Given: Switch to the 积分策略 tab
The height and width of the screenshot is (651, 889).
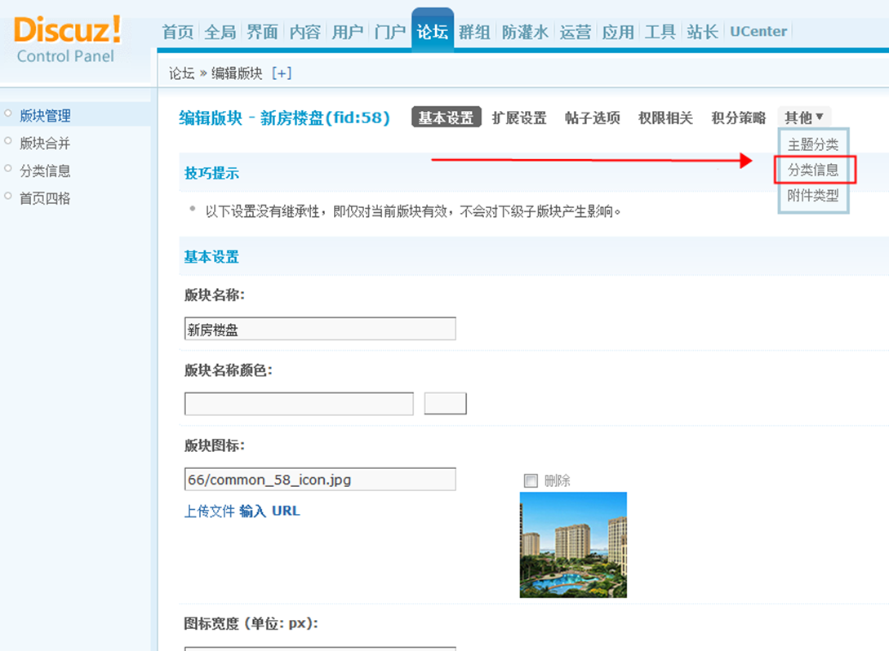Looking at the screenshot, I should pos(739,117).
